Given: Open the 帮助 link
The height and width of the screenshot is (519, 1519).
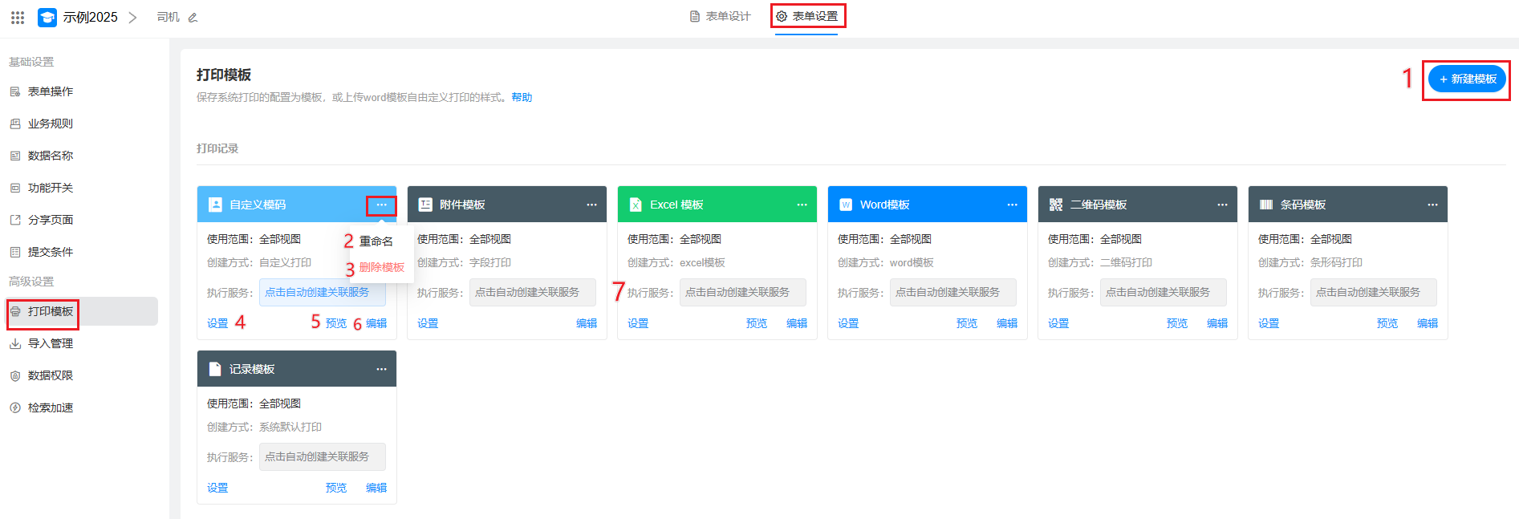Looking at the screenshot, I should pos(522,97).
